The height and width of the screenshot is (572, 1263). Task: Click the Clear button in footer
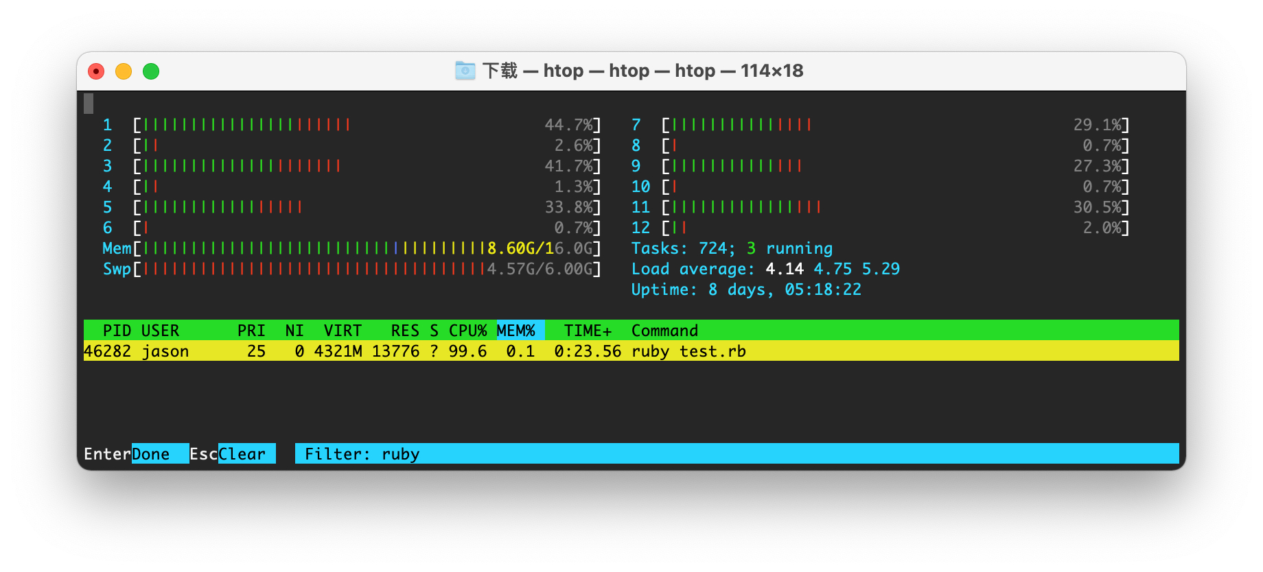pos(247,454)
